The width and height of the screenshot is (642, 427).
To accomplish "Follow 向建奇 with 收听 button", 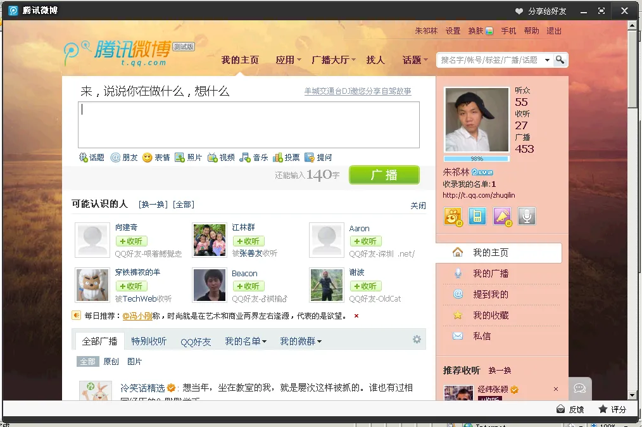I will [x=131, y=241].
